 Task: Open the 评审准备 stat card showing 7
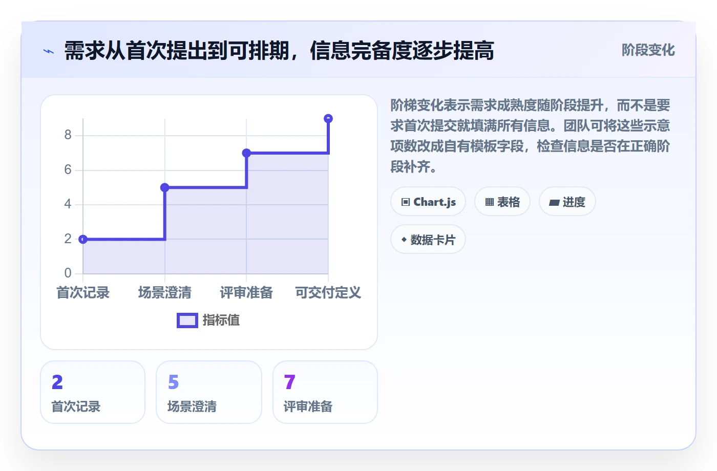click(325, 392)
